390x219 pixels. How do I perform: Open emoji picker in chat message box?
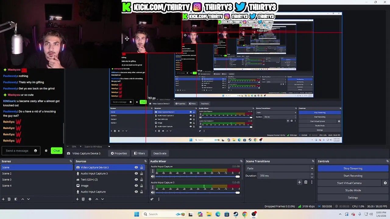point(35,151)
